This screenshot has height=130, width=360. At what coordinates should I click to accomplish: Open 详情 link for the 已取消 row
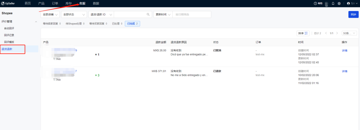point(344,51)
